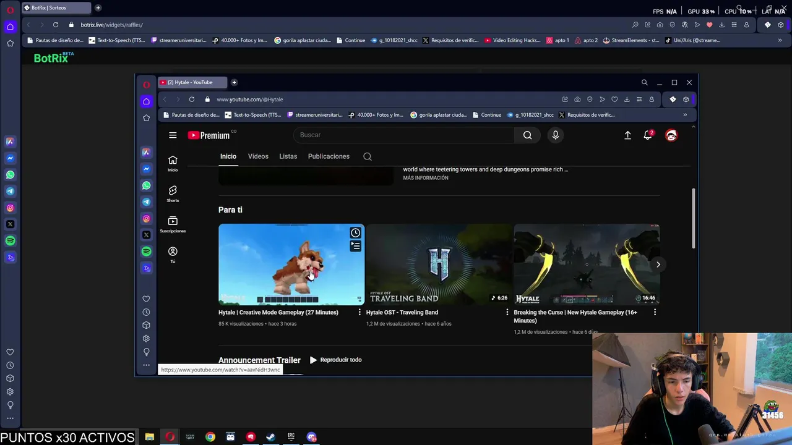
Task: Add Creative Mode video to Watch Later
Action: (x=355, y=233)
